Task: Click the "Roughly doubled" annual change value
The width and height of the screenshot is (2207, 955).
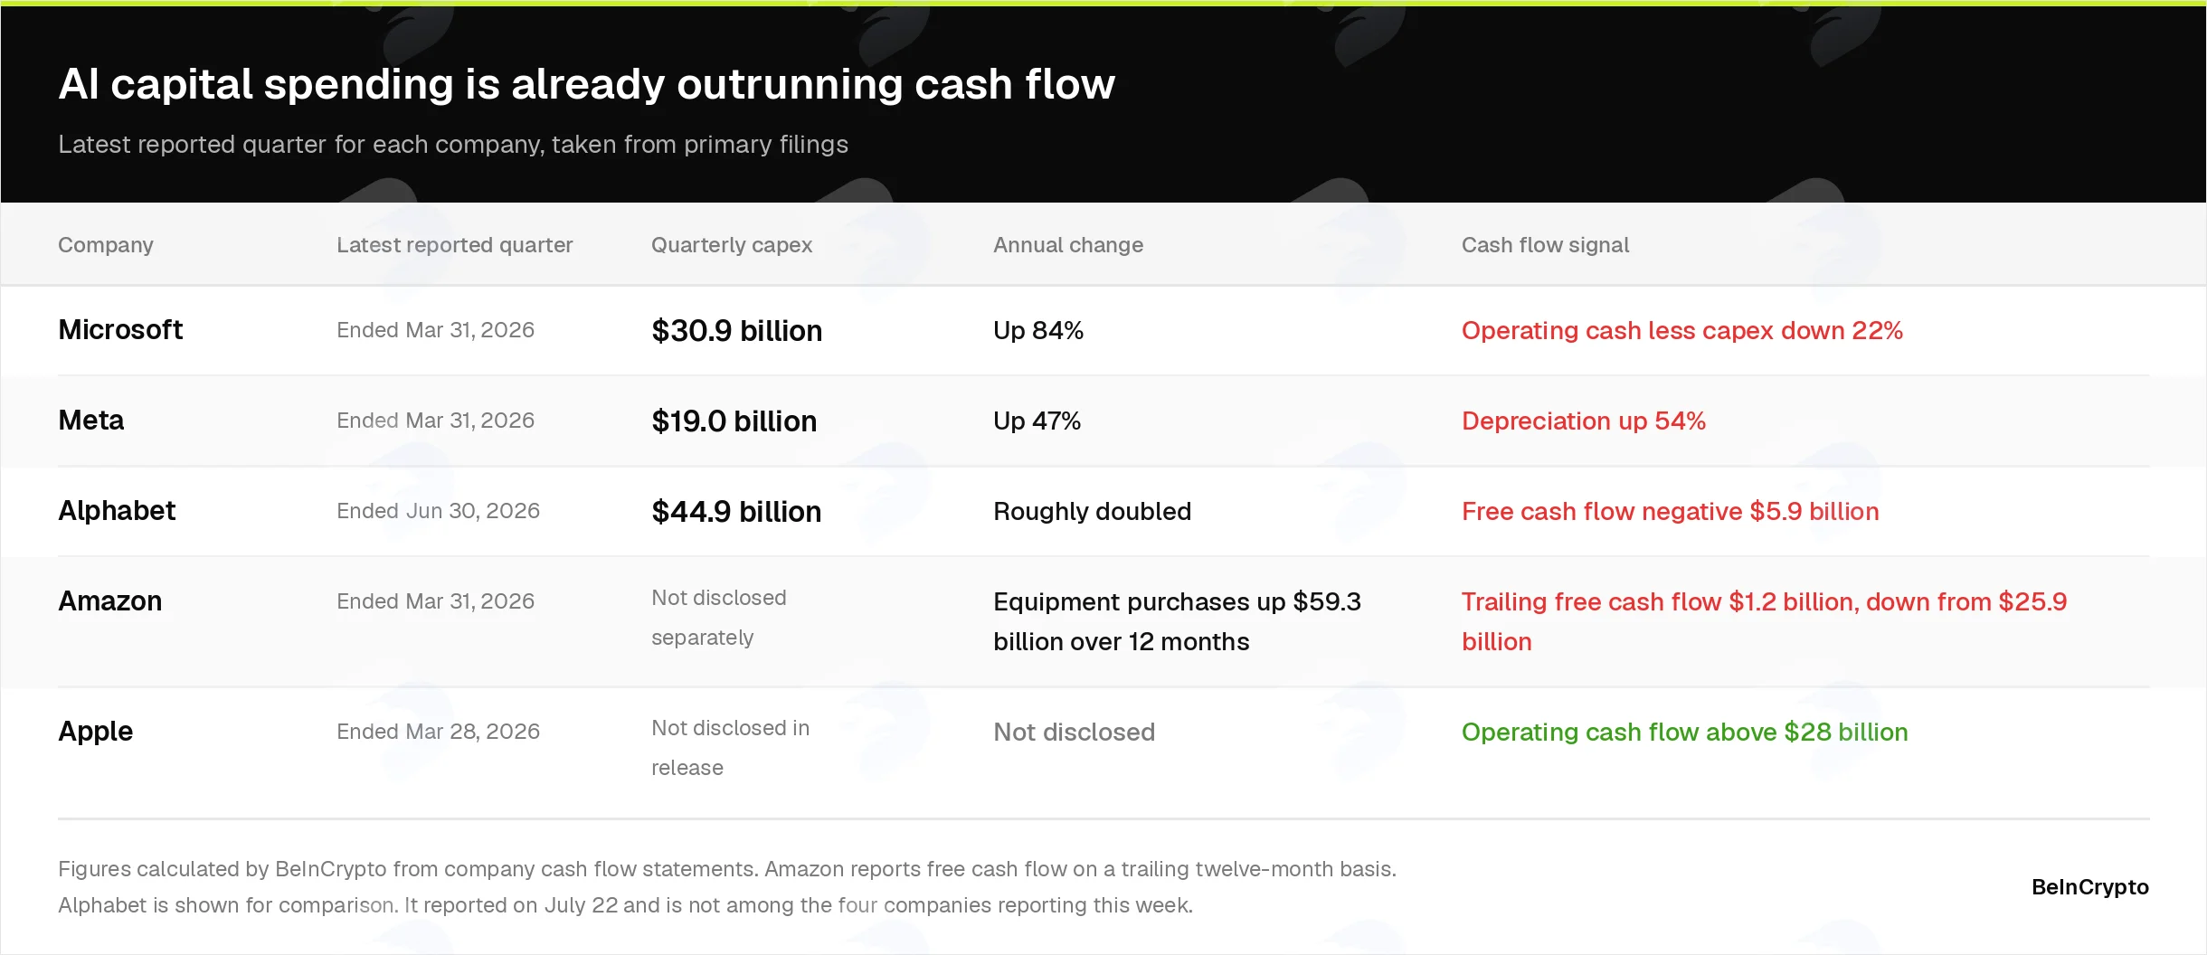Action: coord(1092,512)
